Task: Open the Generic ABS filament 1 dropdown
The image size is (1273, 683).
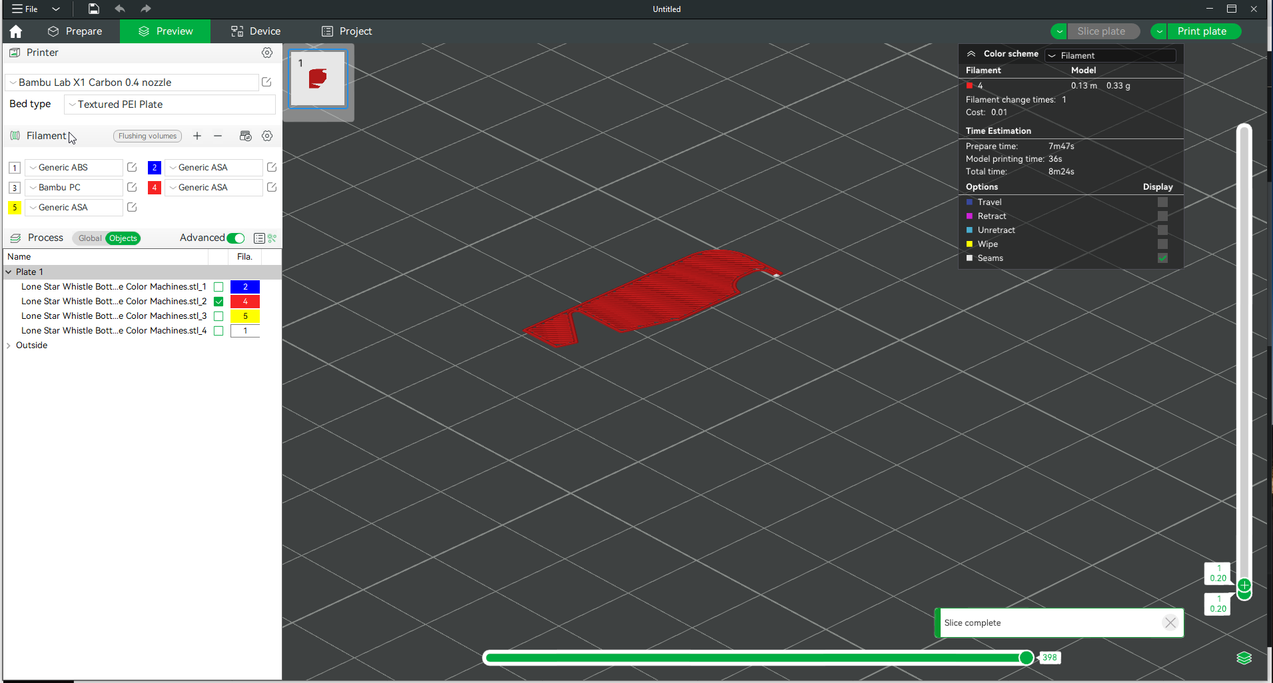Action: coord(74,168)
